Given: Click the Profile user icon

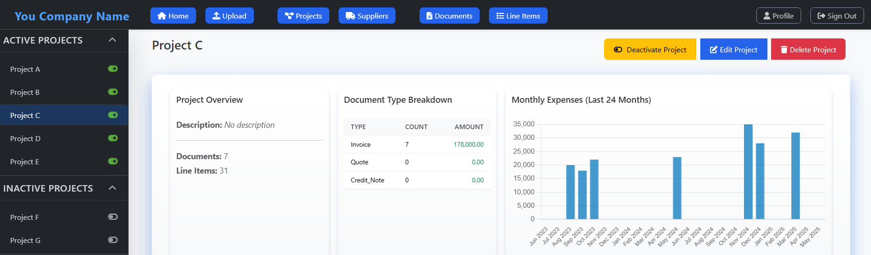Looking at the screenshot, I should tap(767, 16).
